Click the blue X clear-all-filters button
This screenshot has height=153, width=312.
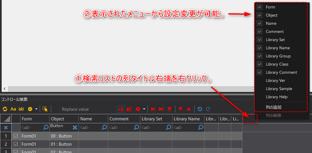(x=6, y=127)
